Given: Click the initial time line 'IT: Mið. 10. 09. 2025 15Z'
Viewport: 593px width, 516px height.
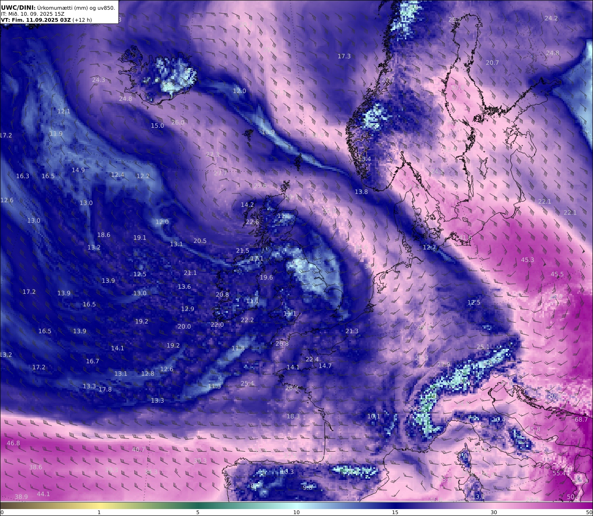Looking at the screenshot, I should (32, 14).
